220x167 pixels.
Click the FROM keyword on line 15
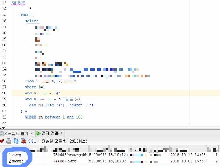pyautogui.click(x=25, y=15)
